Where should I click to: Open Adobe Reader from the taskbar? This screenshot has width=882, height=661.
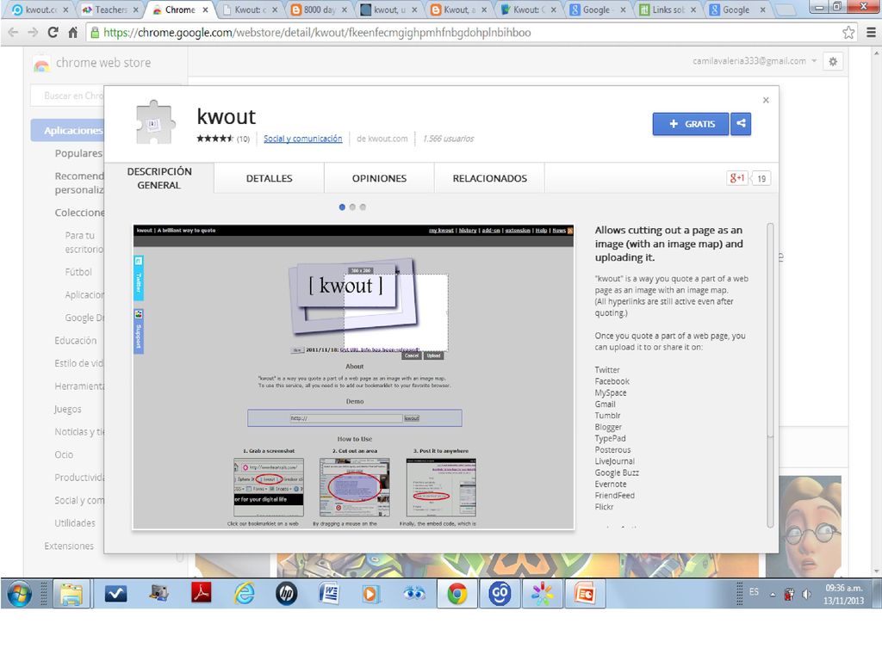point(202,594)
